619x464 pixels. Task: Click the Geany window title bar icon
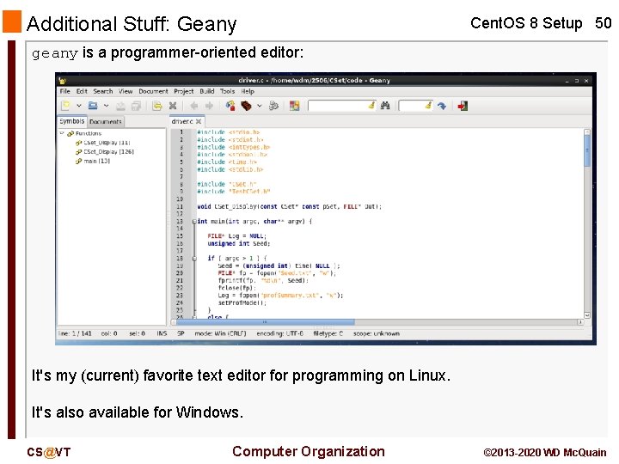tap(62, 81)
